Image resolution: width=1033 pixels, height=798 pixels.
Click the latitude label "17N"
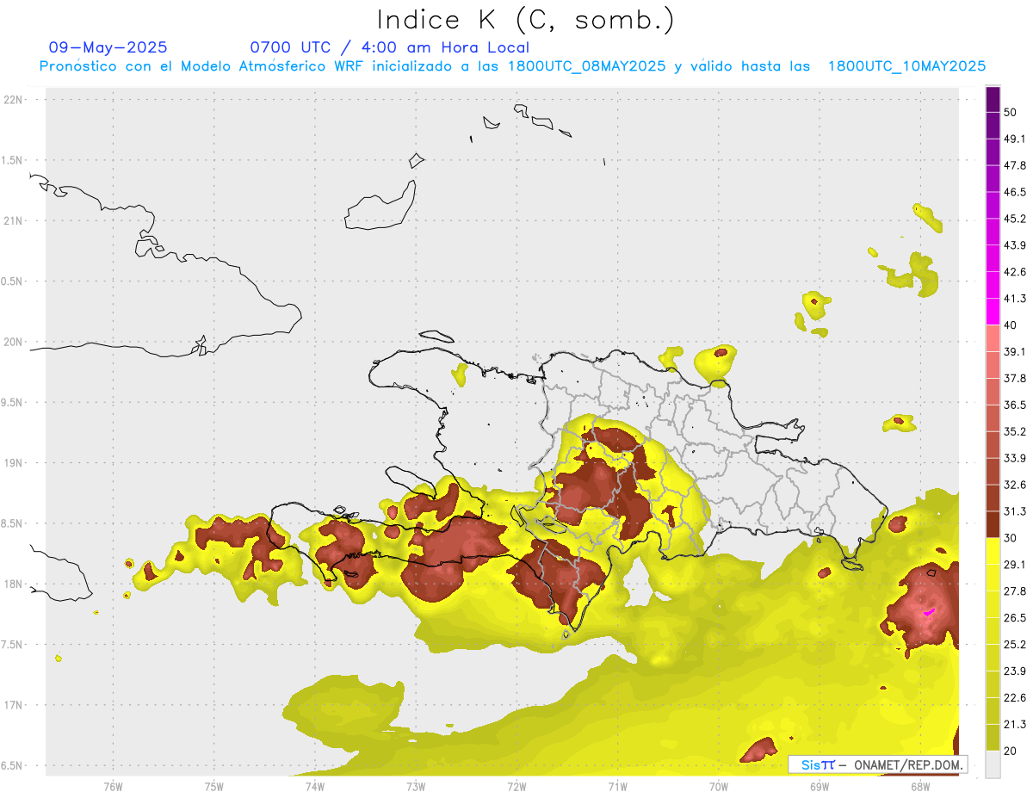click(x=15, y=705)
